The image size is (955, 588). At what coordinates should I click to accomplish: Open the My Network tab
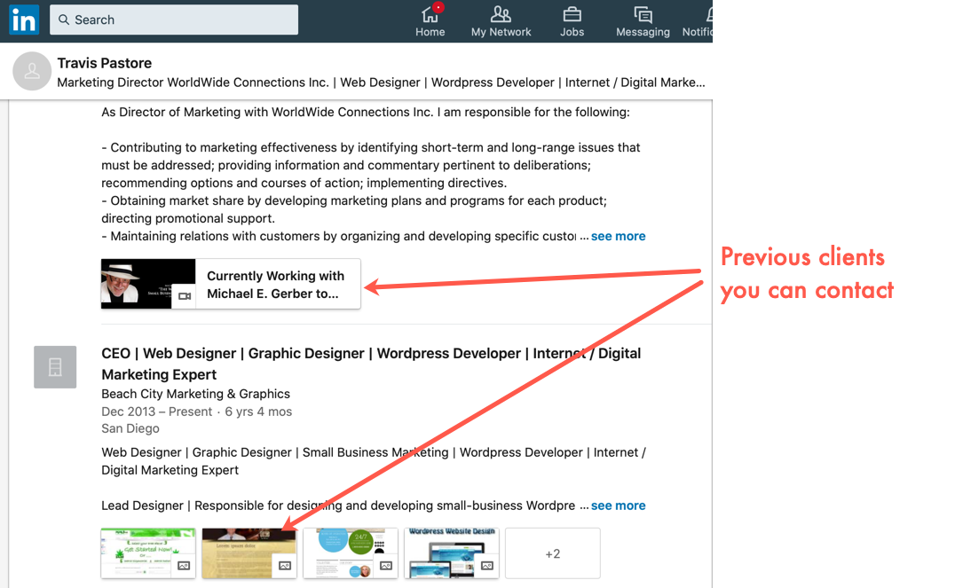coord(501,21)
